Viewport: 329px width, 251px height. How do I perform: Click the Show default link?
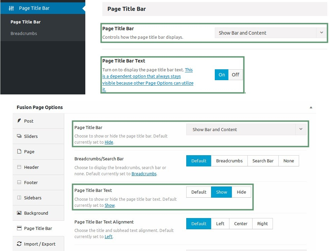pyautogui.click(x=109, y=205)
